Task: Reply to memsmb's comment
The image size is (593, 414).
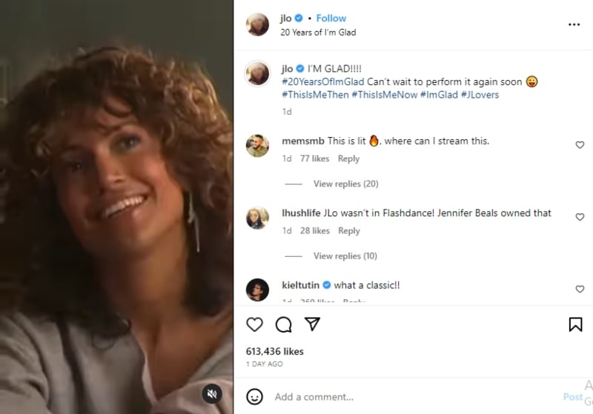Action: [348, 158]
